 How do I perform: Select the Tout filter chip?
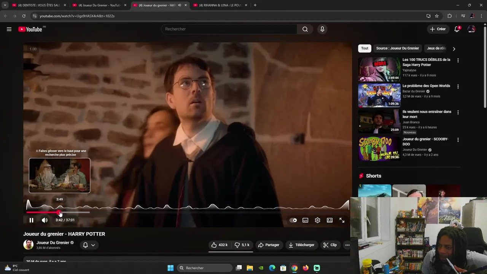(364, 48)
